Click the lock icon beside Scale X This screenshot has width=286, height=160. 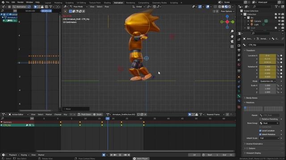point(278,85)
